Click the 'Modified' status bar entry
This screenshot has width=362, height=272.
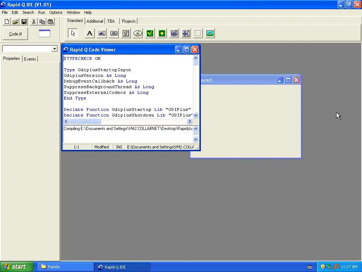click(x=101, y=147)
